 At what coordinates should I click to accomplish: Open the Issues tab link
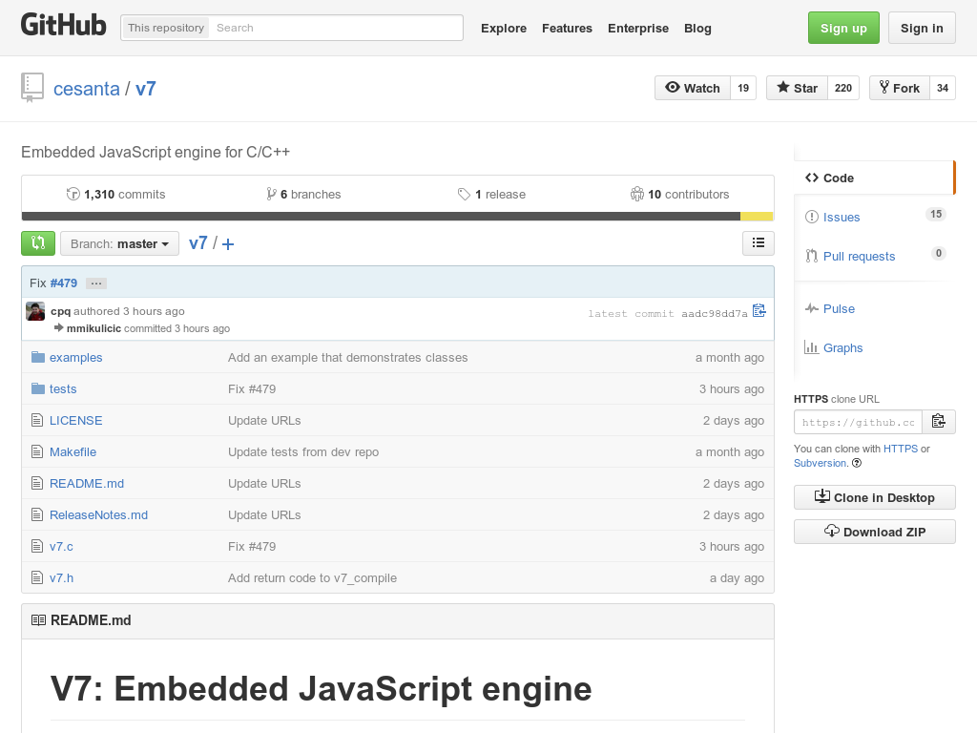pos(842,217)
